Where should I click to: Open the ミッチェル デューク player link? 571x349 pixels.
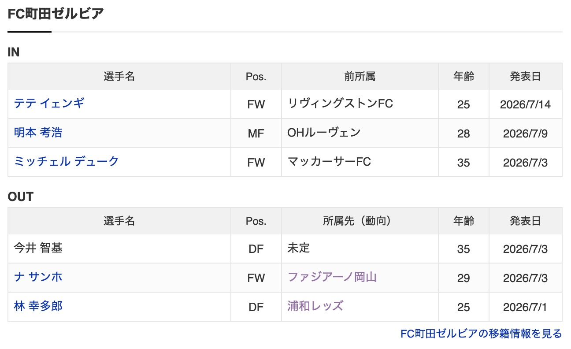(x=67, y=162)
